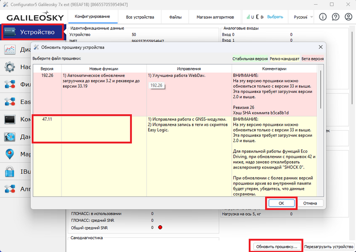
Task: Click the Бета версия pink legend swatch
Action: tap(312, 59)
